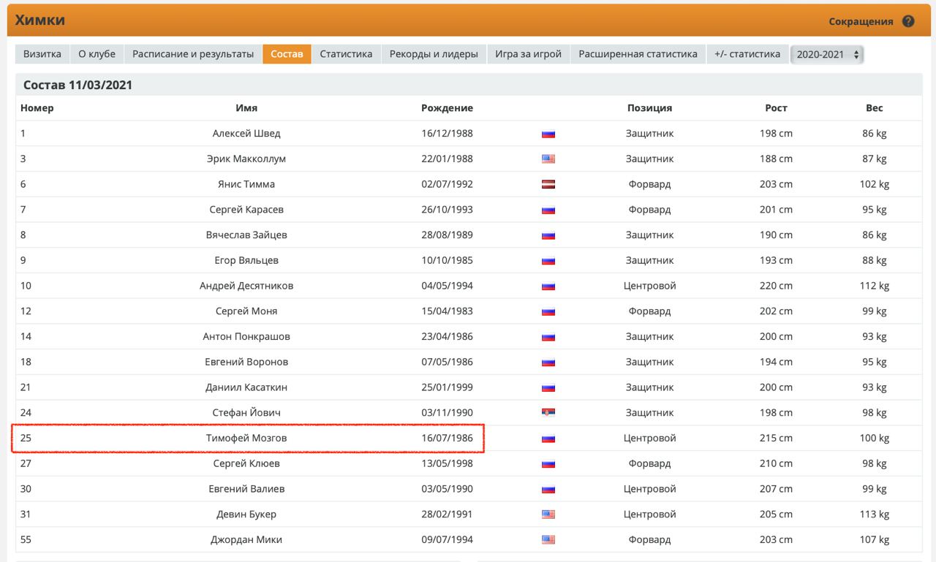Click the Russian flag in Сергей Карасев row
The image size is (936, 562).
tap(548, 210)
